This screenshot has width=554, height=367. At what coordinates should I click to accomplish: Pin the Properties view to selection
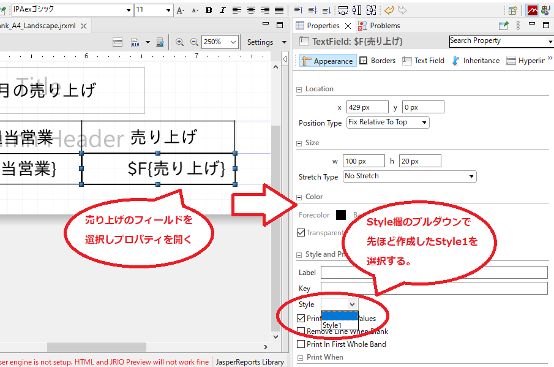(x=503, y=26)
